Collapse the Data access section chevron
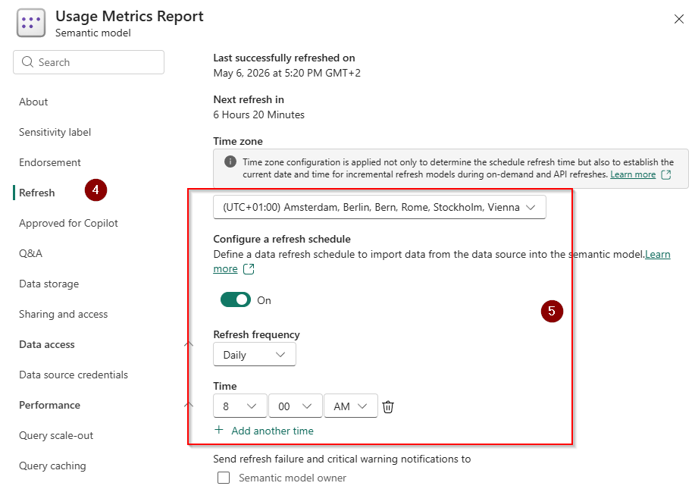The width and height of the screenshot is (695, 486). pyautogui.click(x=189, y=344)
